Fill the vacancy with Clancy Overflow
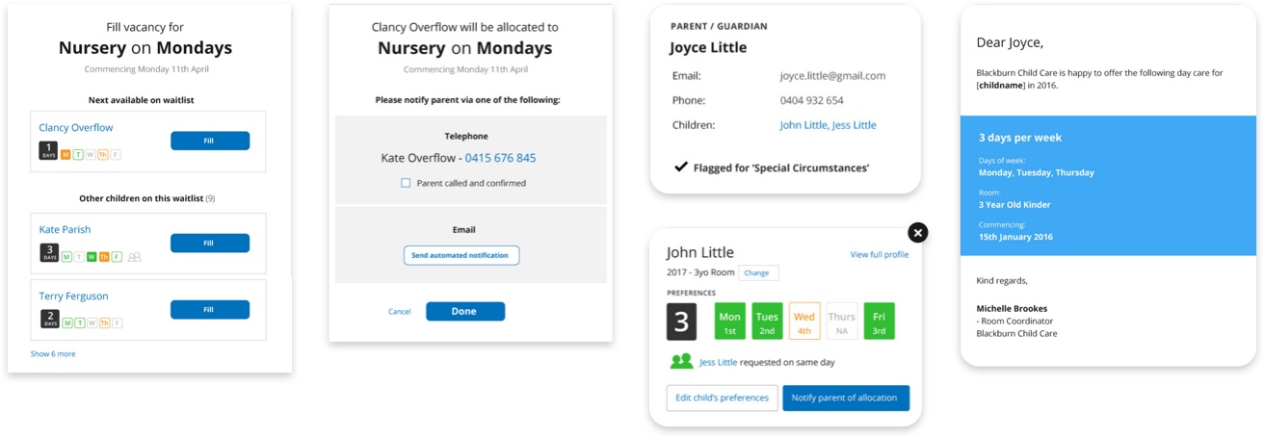1264x438 pixels. pos(210,141)
